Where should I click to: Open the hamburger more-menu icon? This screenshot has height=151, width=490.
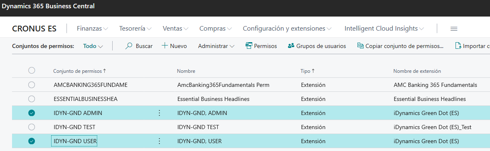pyautogui.click(x=454, y=29)
